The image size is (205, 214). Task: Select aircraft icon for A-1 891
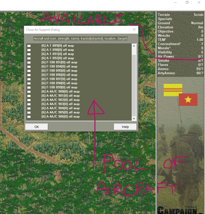point(29,54)
